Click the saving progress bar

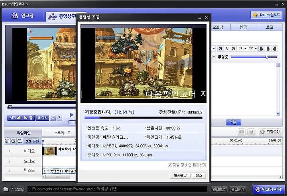pyautogui.click(x=143, y=118)
